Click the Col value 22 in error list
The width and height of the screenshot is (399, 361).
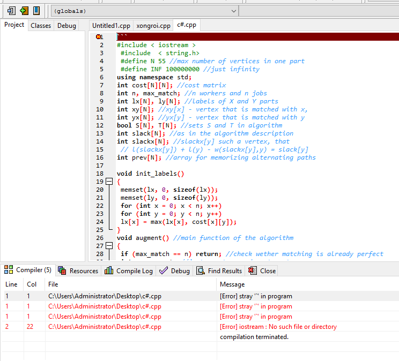point(30,327)
